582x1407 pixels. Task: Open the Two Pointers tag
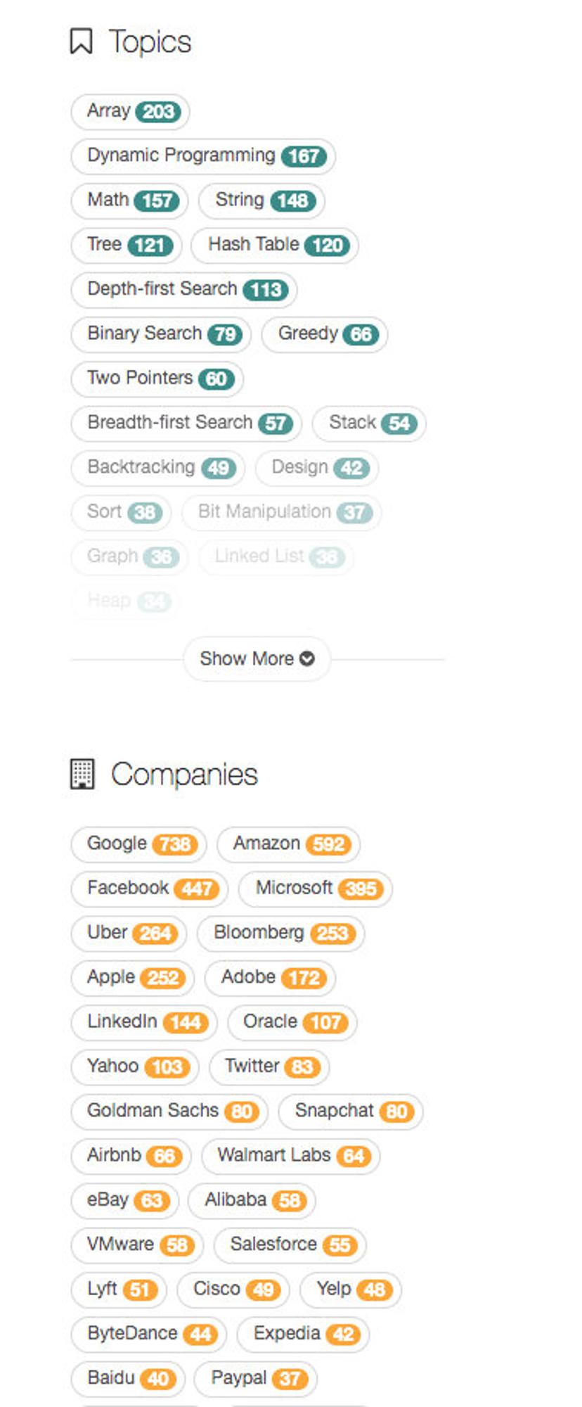click(157, 378)
